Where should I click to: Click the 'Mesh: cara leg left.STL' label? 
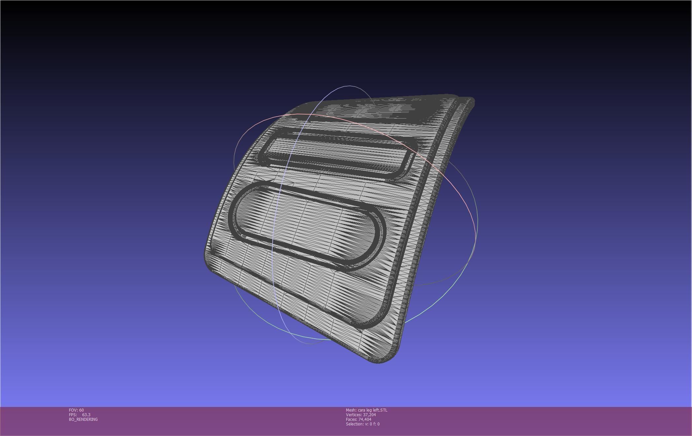click(366, 410)
